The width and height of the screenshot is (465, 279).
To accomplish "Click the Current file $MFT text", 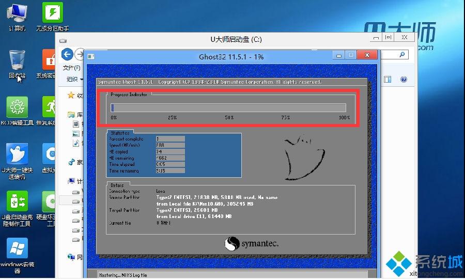I will (x=163, y=223).
